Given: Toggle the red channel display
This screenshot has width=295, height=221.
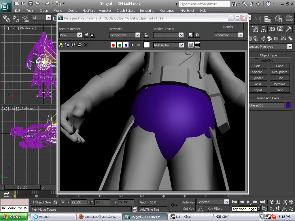Looking at the screenshot, I should pyautogui.click(x=113, y=45).
